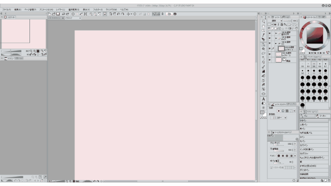This screenshot has width=331, height=186.
Task: Hide the paper layer via eye icon
Action: pyautogui.click(x=269, y=60)
